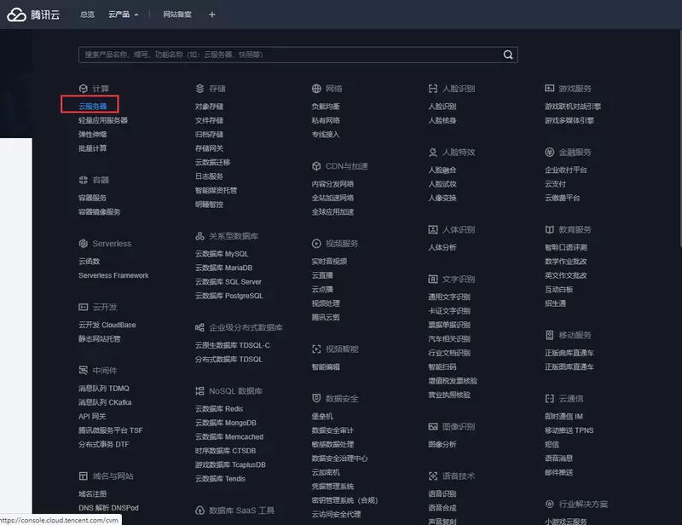Open 内容分发网络 link
The image size is (682, 525).
332,184
